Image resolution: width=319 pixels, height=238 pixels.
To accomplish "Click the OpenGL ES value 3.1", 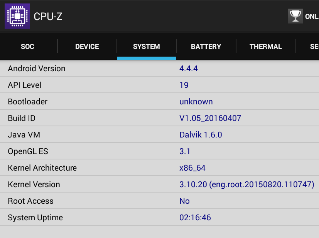I will click(x=185, y=151).
